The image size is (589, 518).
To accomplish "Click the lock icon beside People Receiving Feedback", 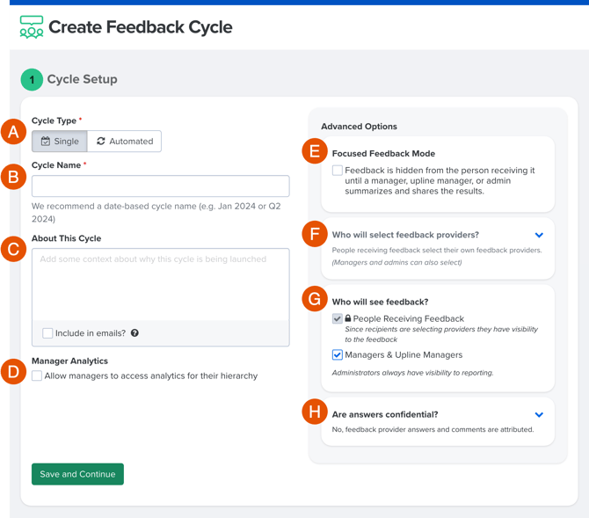I will 348,318.
